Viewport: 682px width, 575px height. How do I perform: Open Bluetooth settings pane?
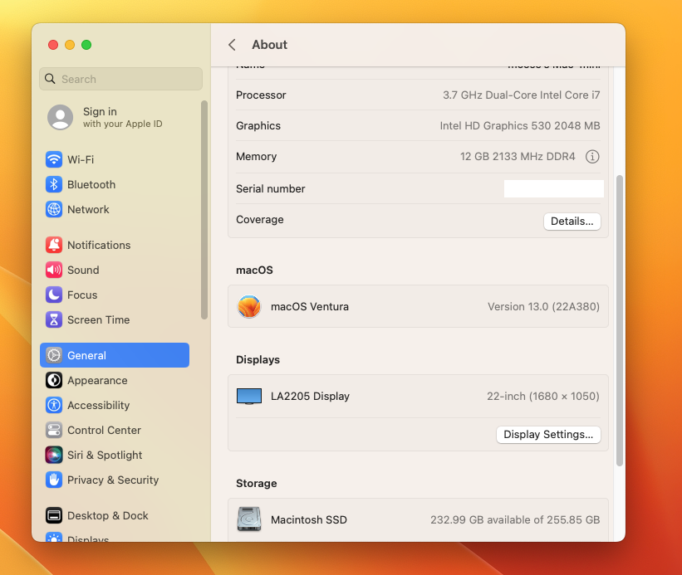(x=115, y=184)
